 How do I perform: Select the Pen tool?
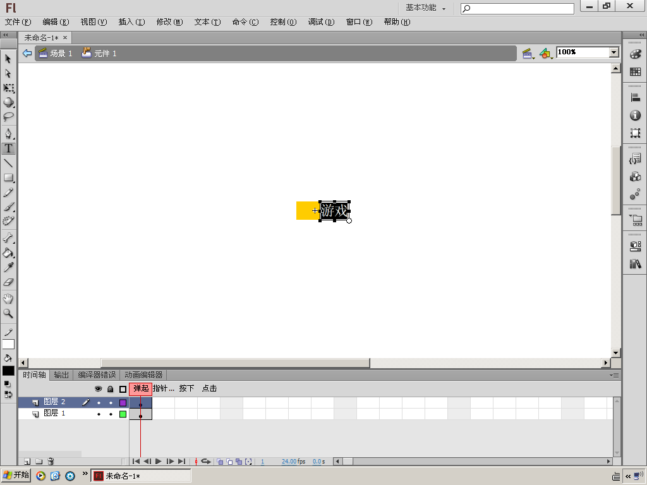(8, 134)
